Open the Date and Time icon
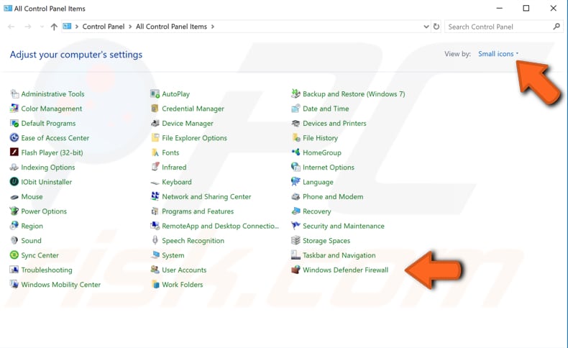Image resolution: width=568 pixels, height=348 pixels. click(x=296, y=109)
